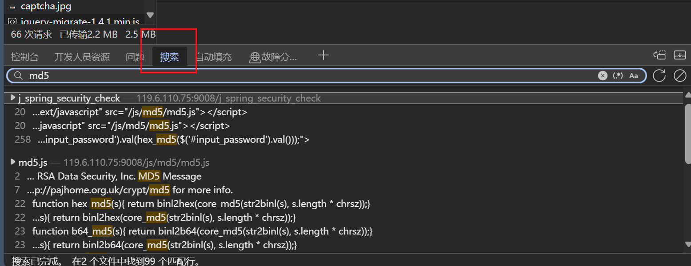Collapse the drawer panel with down-arrow icon
This screenshot has width=691, height=266.
[680, 55]
